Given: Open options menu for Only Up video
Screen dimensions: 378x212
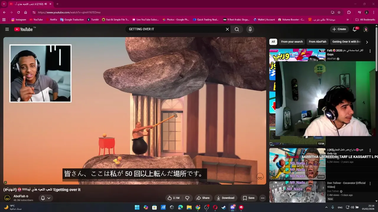Looking at the screenshot, I should 370,150.
